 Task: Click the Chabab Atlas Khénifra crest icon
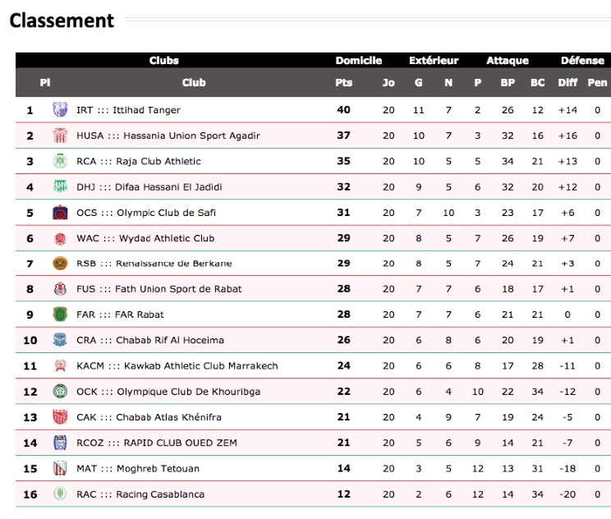(60, 416)
